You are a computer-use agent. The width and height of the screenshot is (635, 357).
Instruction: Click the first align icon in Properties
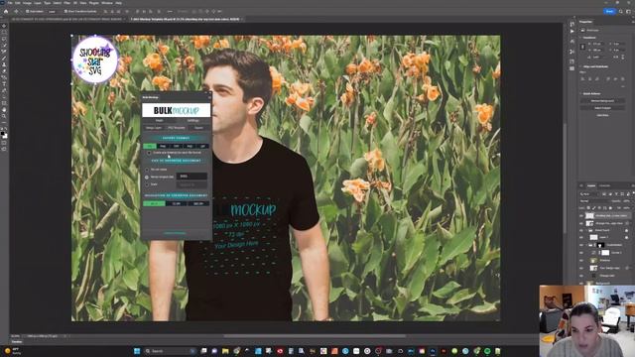pyautogui.click(x=582, y=78)
